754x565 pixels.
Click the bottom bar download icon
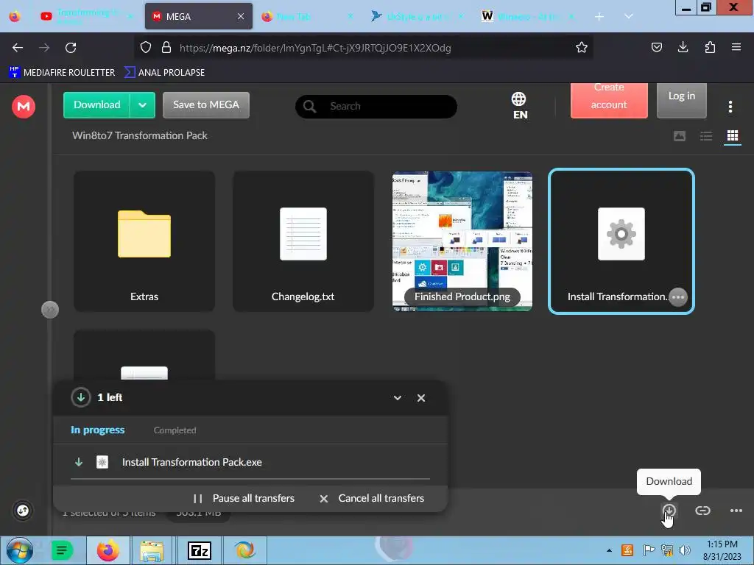[x=669, y=511]
